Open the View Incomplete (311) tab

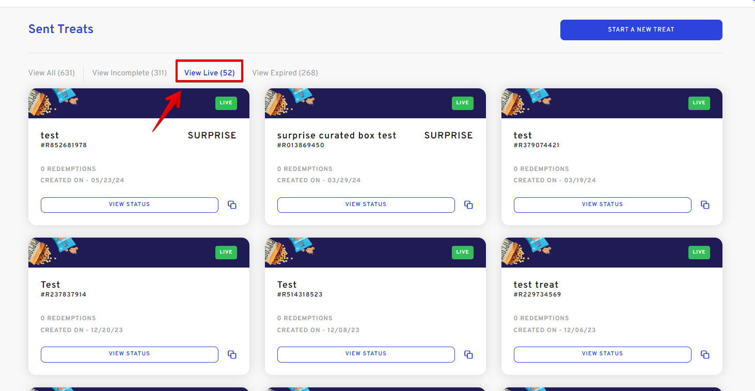click(130, 73)
